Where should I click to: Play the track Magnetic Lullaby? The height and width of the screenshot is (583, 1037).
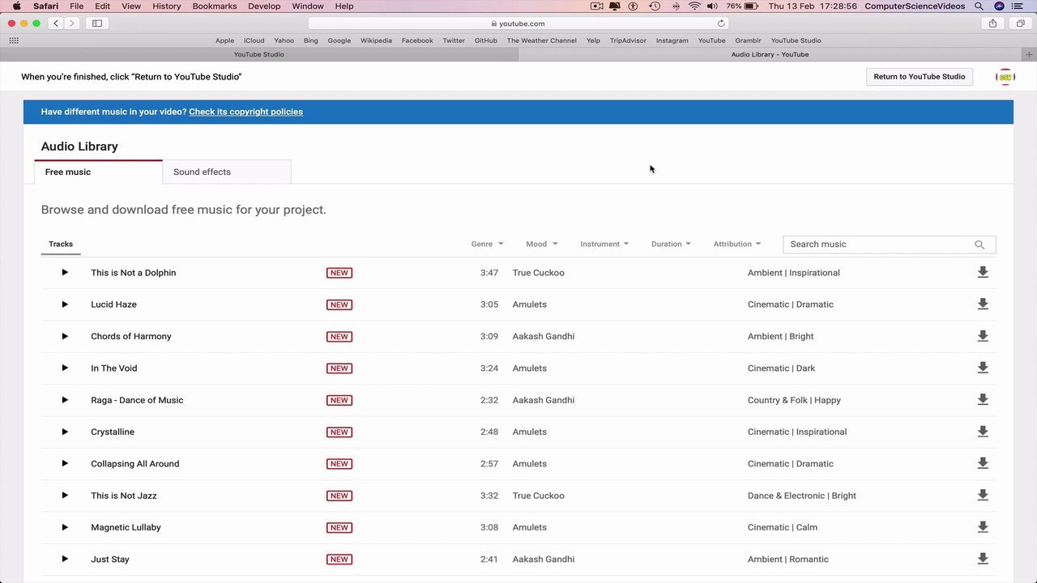coord(65,527)
